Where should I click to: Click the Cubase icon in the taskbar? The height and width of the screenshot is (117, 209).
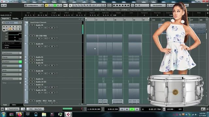coord(68,114)
